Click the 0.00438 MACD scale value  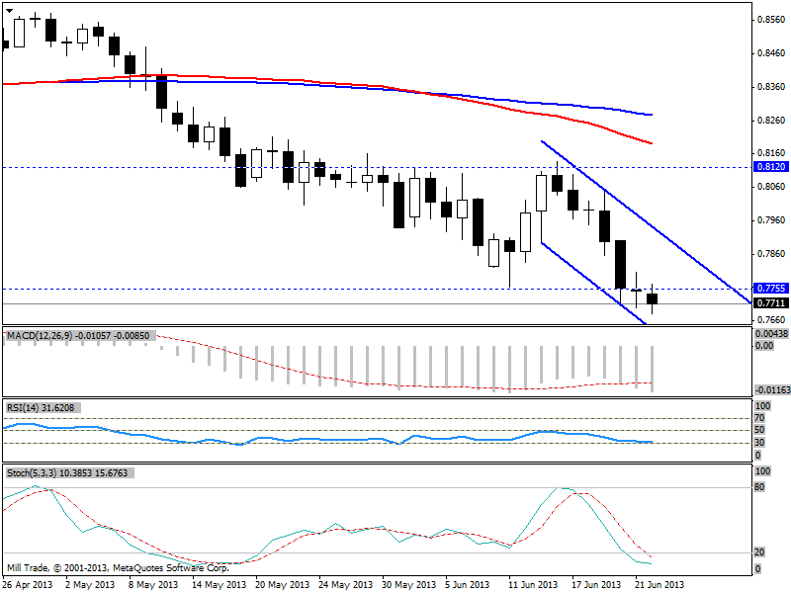771,334
